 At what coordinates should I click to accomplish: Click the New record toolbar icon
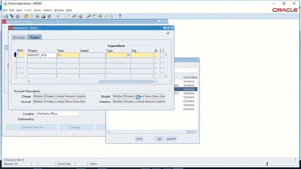pos(6,16)
